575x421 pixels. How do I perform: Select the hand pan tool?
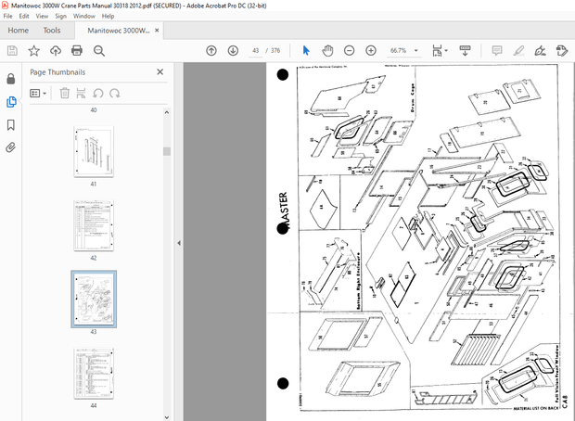click(x=327, y=50)
